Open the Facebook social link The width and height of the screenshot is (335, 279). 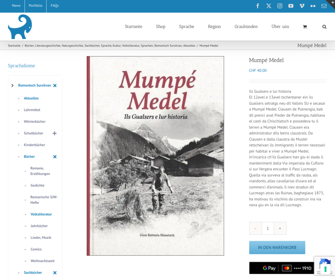[258, 6]
